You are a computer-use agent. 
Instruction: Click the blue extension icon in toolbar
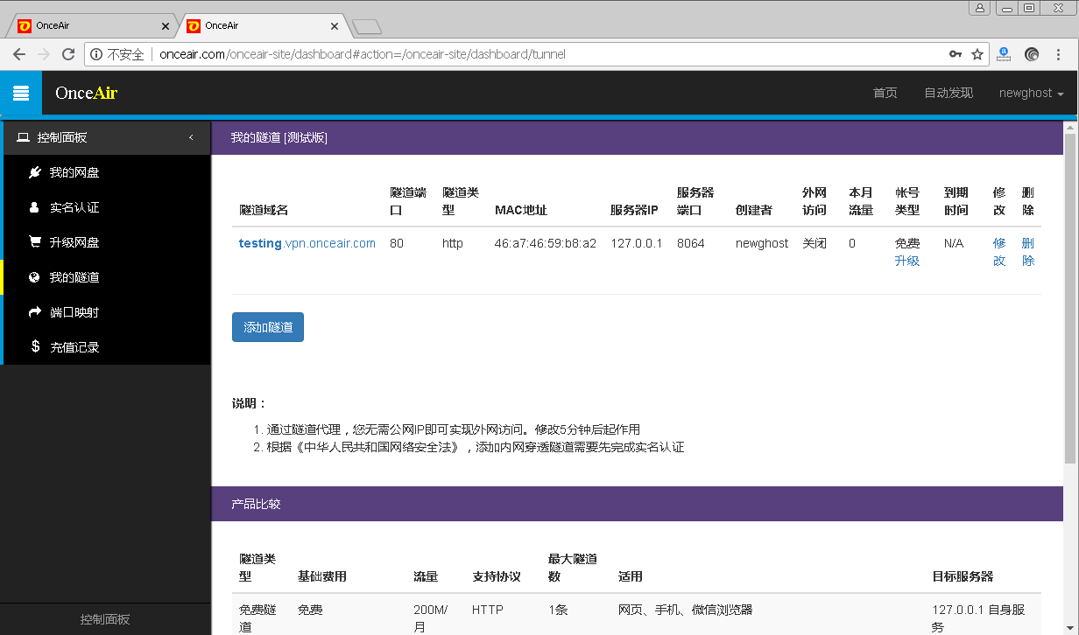pyautogui.click(x=1005, y=54)
